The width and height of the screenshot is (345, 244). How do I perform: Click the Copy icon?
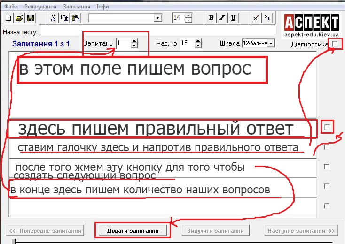coord(64,18)
